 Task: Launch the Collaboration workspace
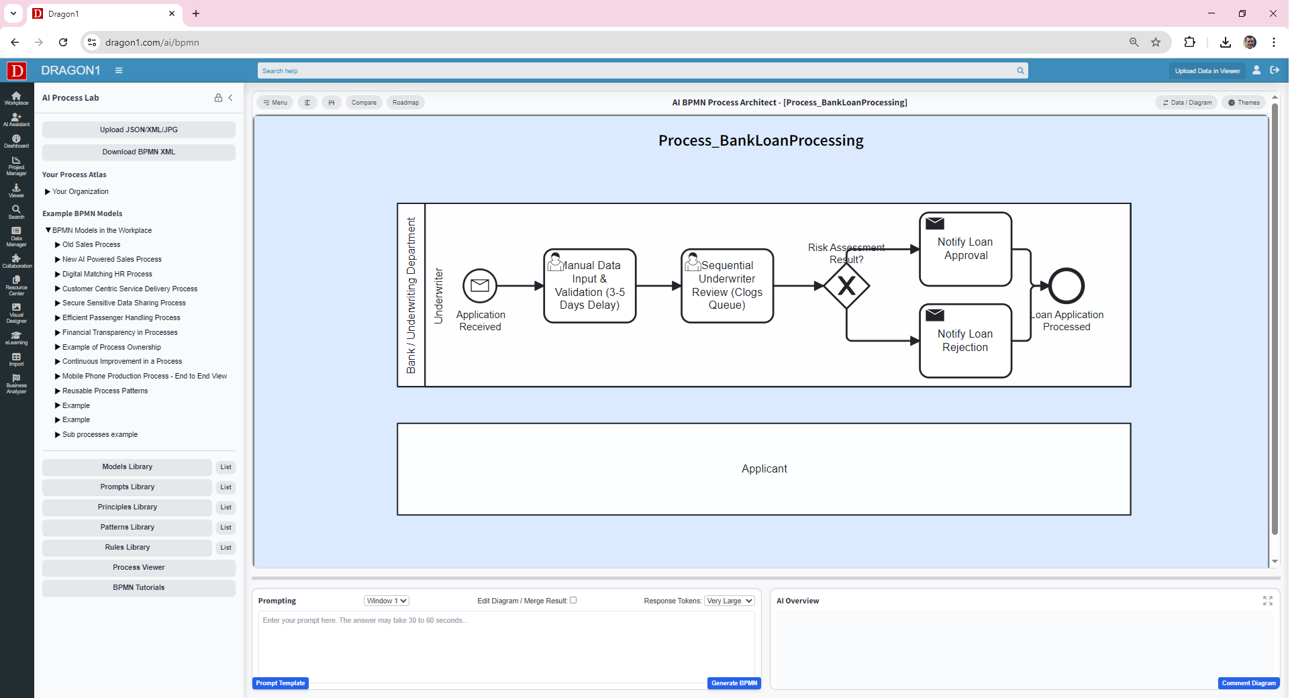click(x=15, y=262)
